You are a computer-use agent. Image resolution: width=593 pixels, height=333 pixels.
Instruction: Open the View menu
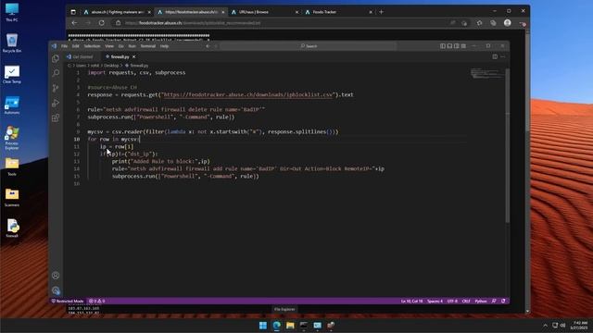(109, 46)
